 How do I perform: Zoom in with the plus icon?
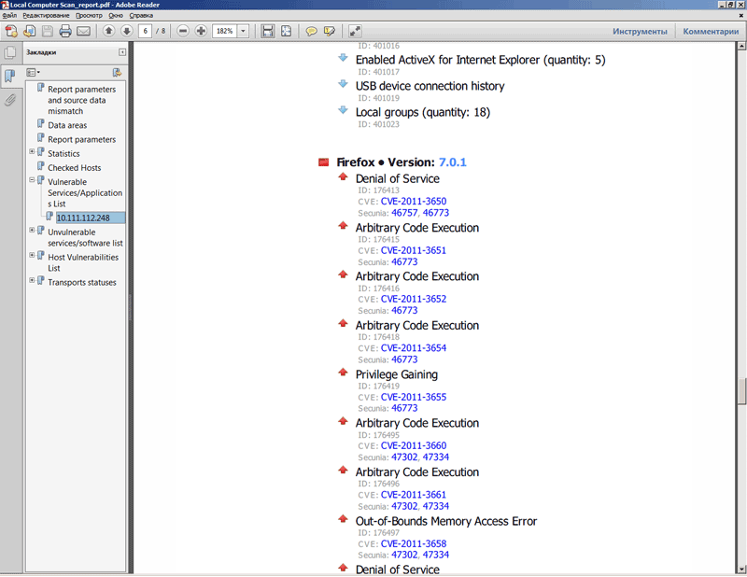(x=201, y=30)
